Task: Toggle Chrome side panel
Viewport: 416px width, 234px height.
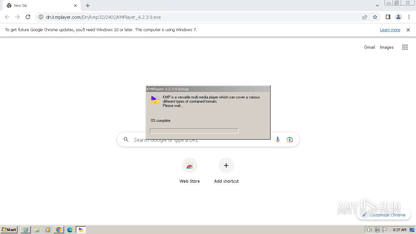Action: tap(388, 17)
